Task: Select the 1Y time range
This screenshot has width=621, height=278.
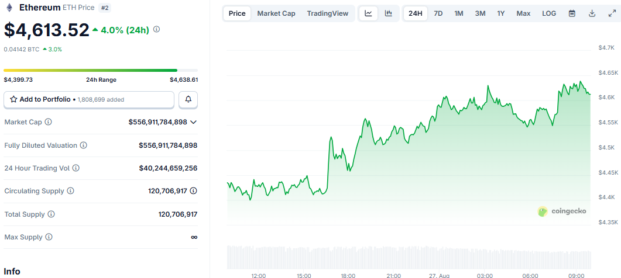Action: pyautogui.click(x=501, y=13)
